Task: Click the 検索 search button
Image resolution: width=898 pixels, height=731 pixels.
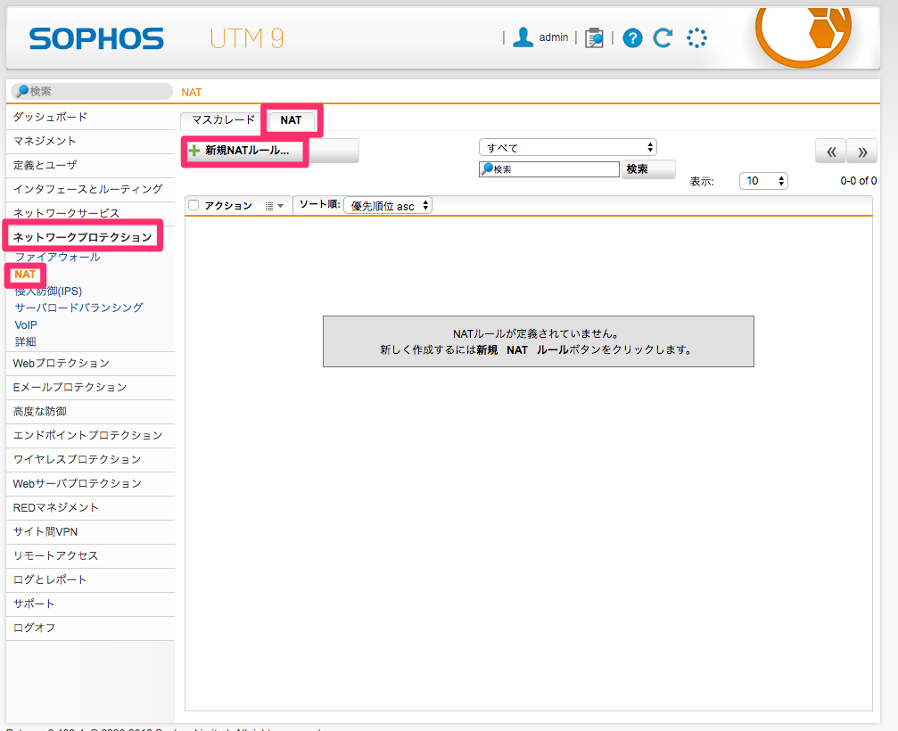Action: (x=648, y=168)
